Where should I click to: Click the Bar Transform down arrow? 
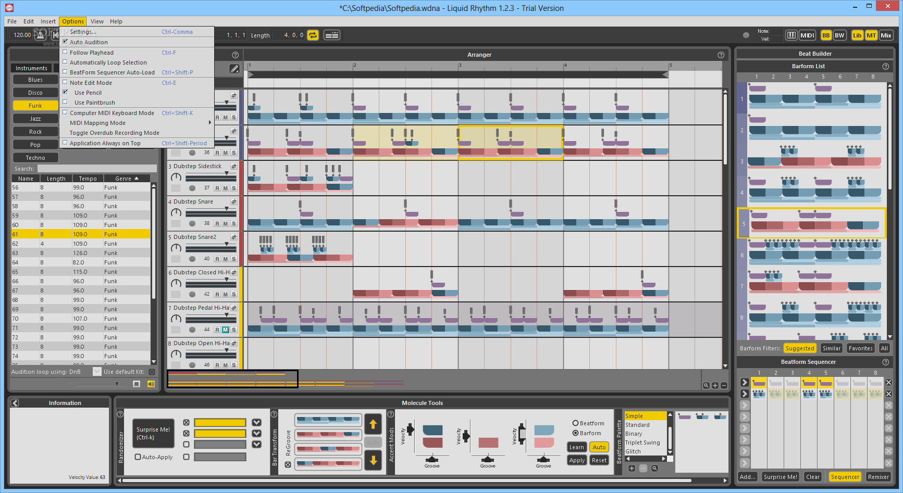click(373, 460)
